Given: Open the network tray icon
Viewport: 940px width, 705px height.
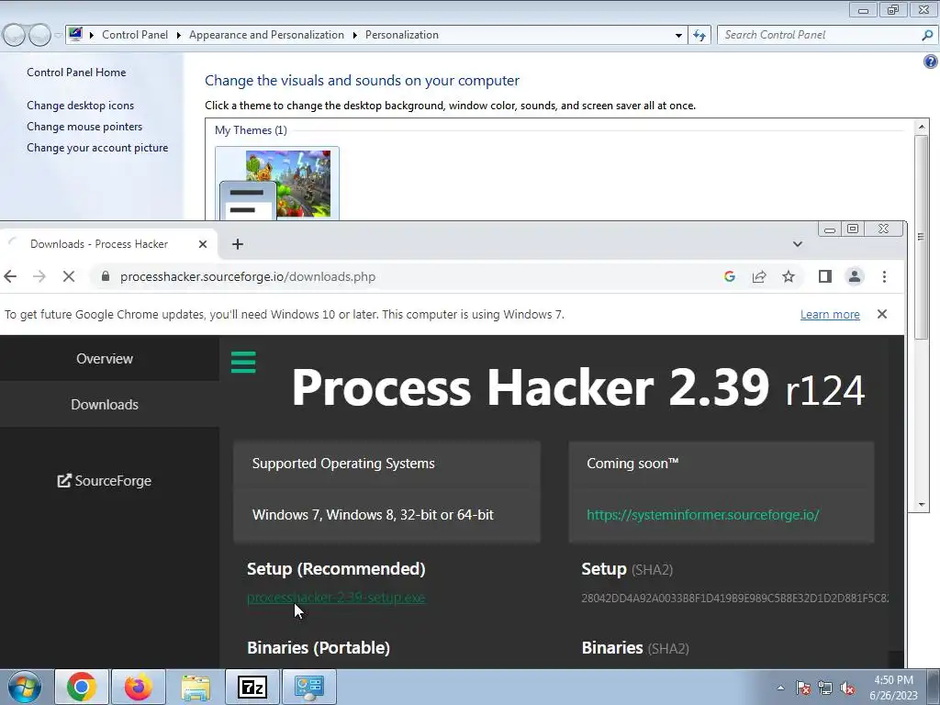Looking at the screenshot, I should [825, 688].
